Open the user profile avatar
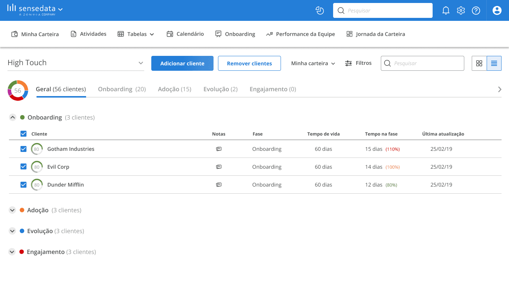This screenshot has width=509, height=286. pyautogui.click(x=497, y=10)
